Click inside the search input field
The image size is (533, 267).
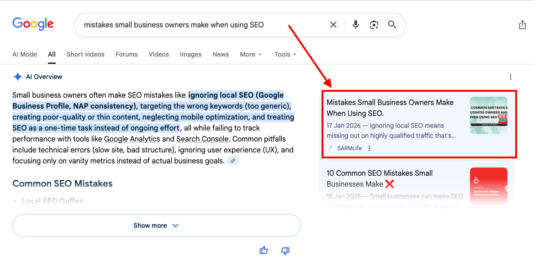tap(183, 25)
